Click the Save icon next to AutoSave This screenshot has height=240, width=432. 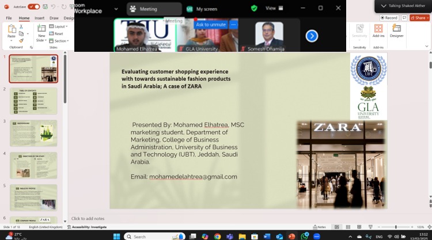pyautogui.click(x=45, y=6)
